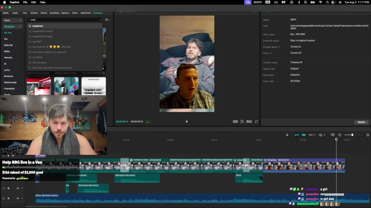Viewport: 371px width, 208px height.
Task: Click the download icon on the template preview
Action: pos(103,68)
